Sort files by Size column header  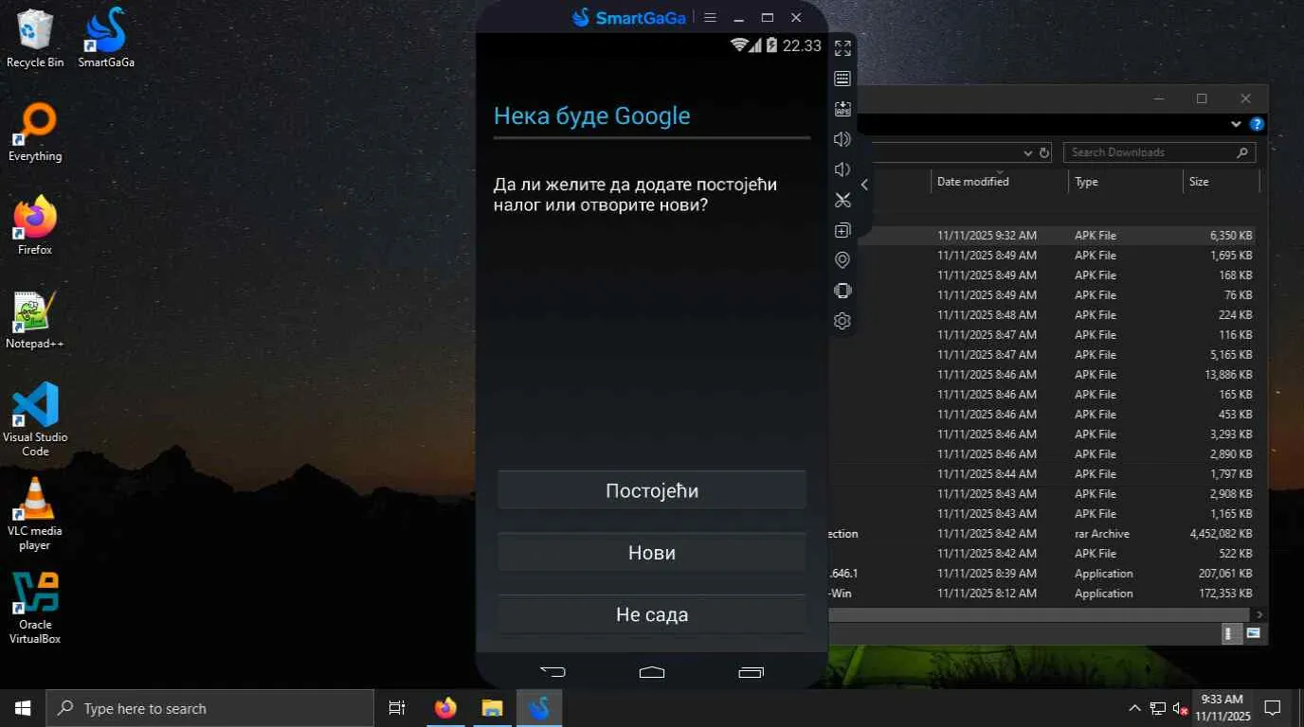click(1222, 181)
